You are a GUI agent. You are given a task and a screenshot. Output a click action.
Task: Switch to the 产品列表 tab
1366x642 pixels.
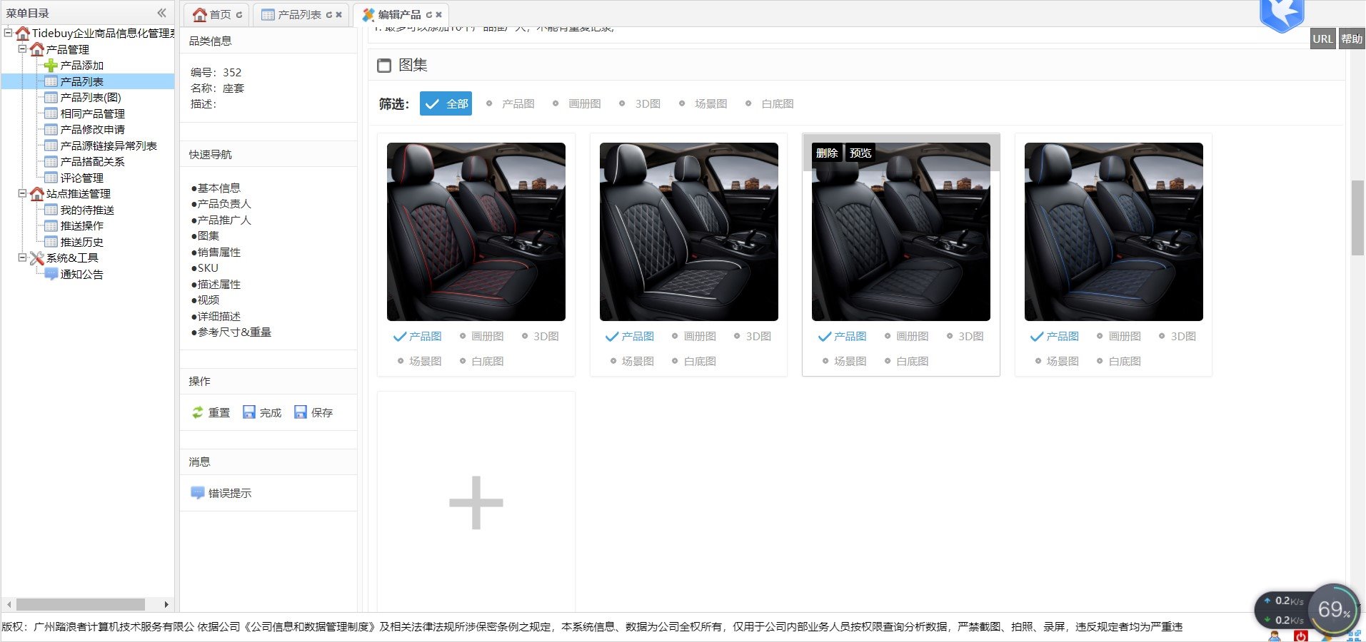pyautogui.click(x=298, y=15)
